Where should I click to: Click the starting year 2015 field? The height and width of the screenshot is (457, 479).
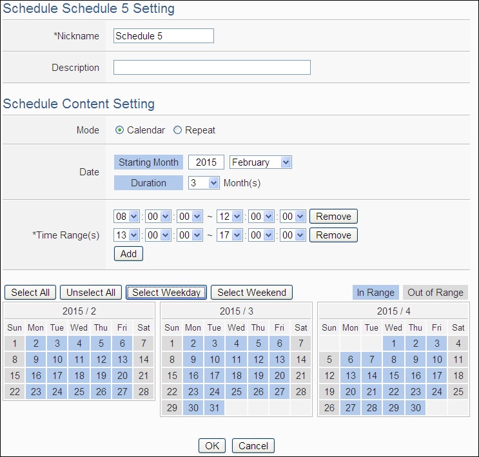(x=206, y=162)
